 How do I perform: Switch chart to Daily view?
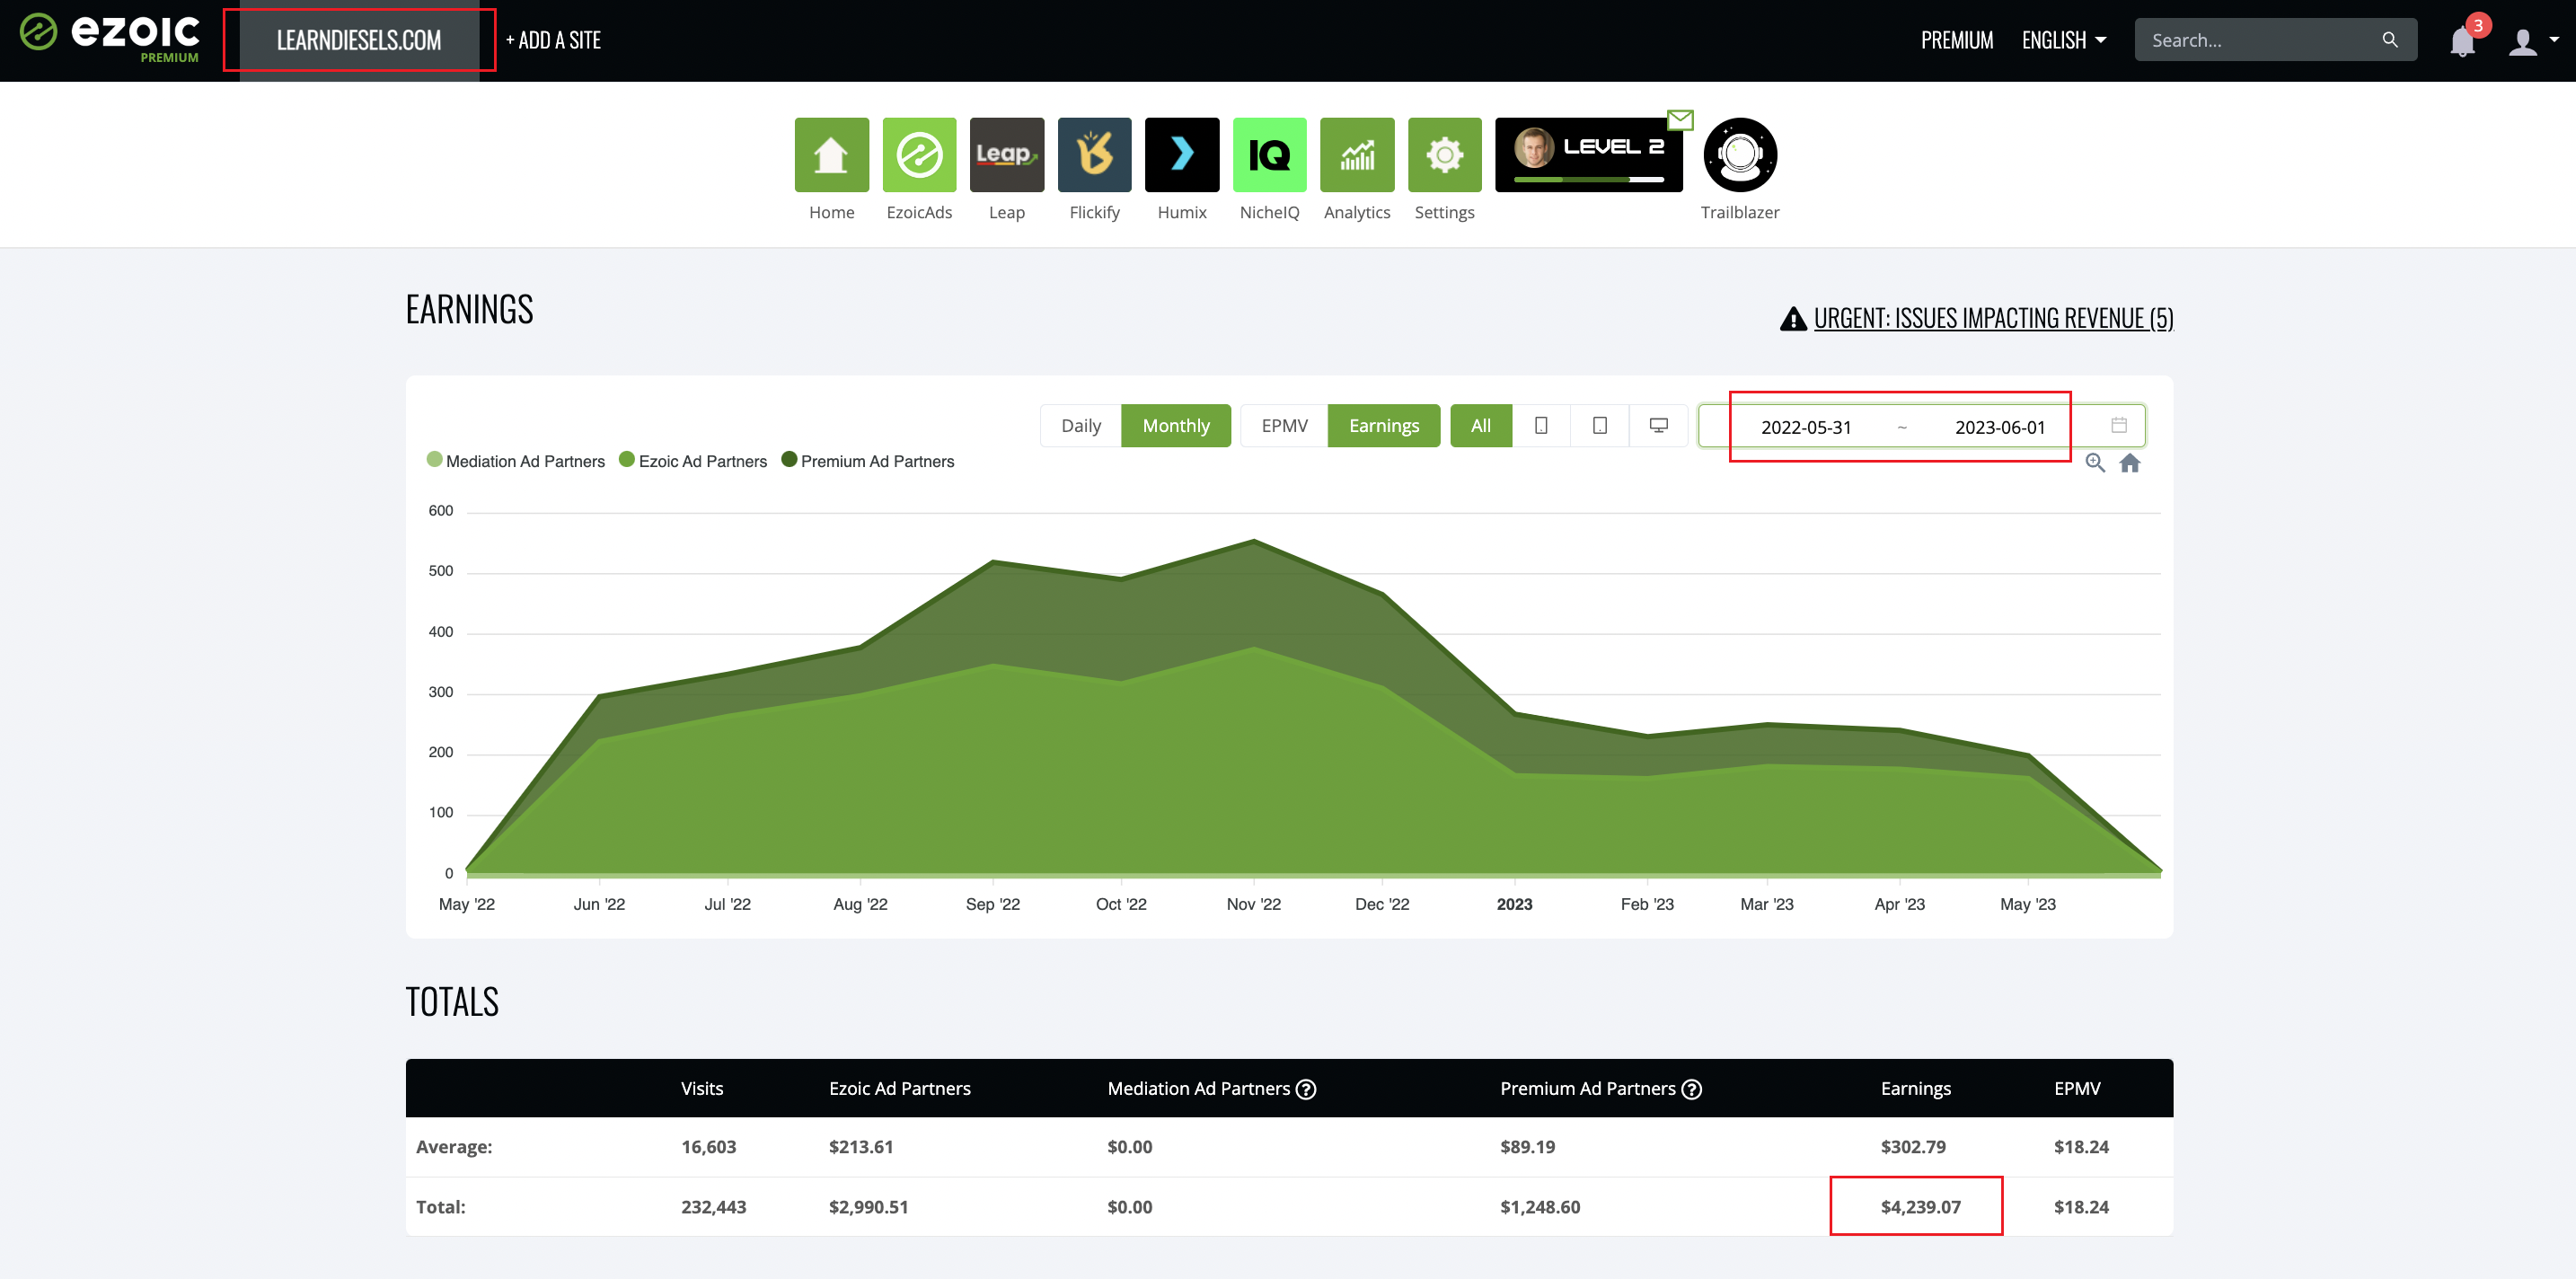coord(1080,426)
